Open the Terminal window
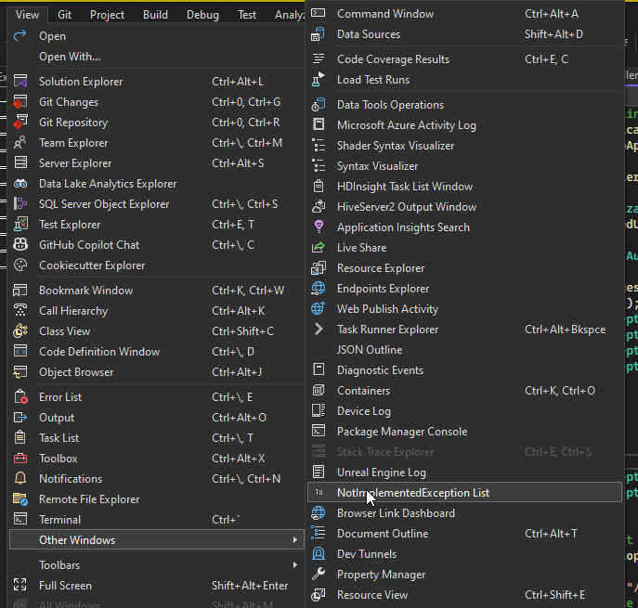Screen dimensions: 638x608 click(59, 520)
